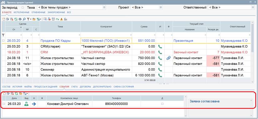
Task: Open the 1000 Мелочей (ТОО) contractor cell
Action: coord(106,41)
